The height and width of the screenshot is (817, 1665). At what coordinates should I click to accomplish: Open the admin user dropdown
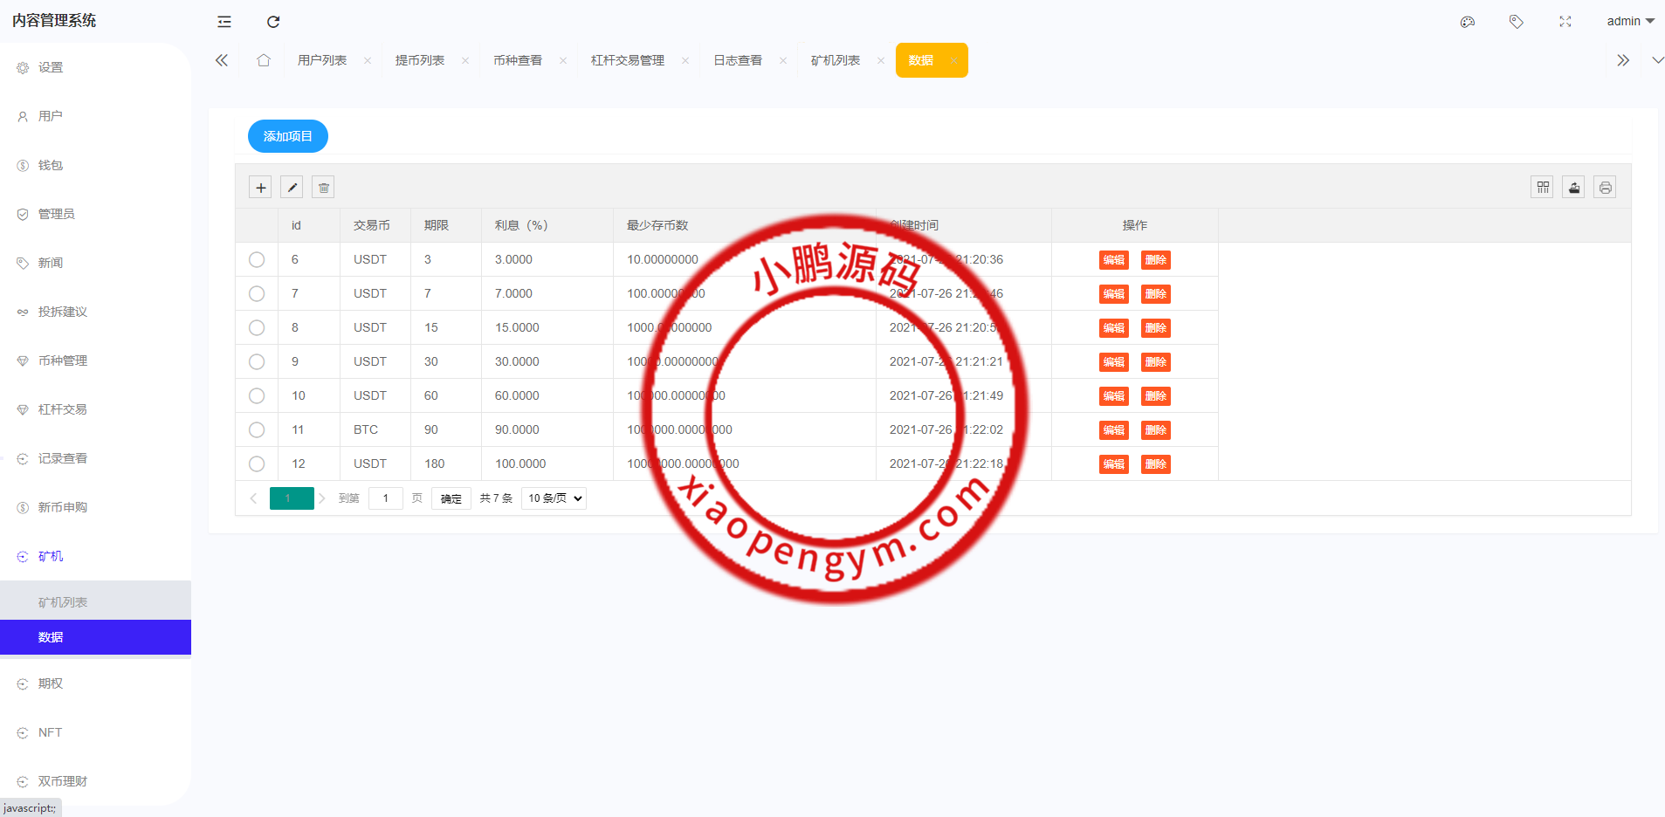coord(1629,21)
